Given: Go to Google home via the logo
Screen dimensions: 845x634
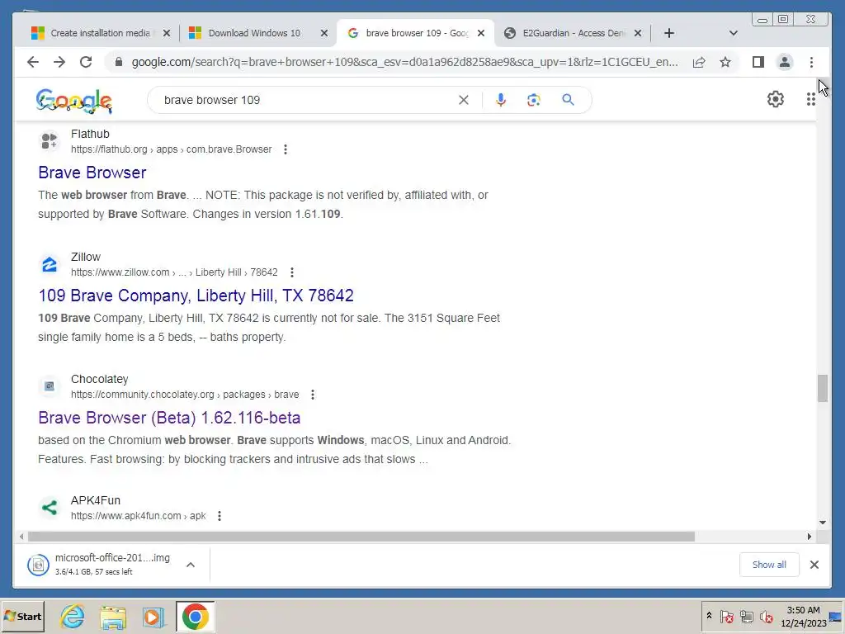Looking at the screenshot, I should (x=73, y=101).
